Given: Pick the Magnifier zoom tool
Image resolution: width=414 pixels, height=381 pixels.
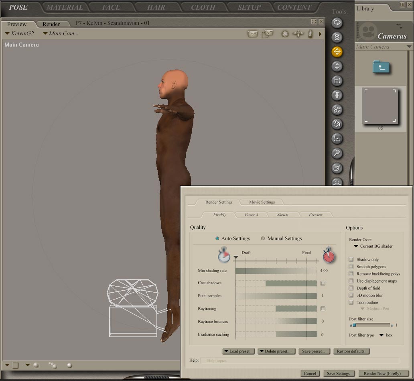Looking at the screenshot, I should tap(337, 153).
